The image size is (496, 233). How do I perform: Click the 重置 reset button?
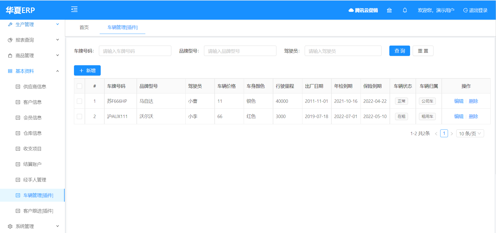tap(423, 51)
